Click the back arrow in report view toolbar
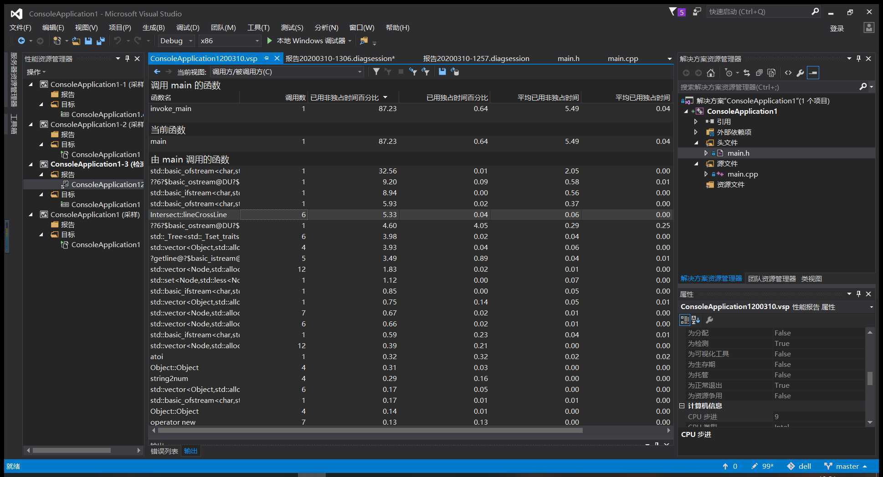The height and width of the screenshot is (477, 883). click(157, 71)
